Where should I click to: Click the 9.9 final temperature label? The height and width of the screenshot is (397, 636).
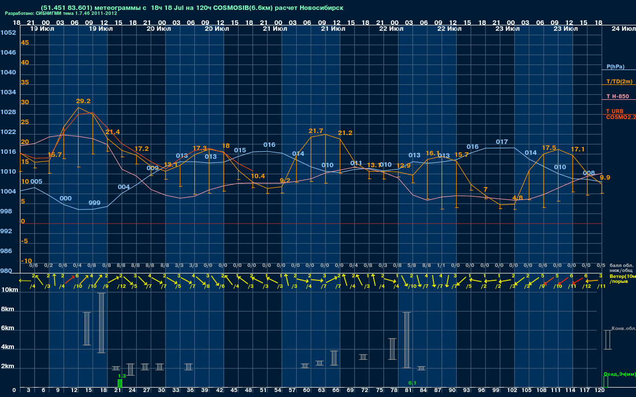coord(605,178)
